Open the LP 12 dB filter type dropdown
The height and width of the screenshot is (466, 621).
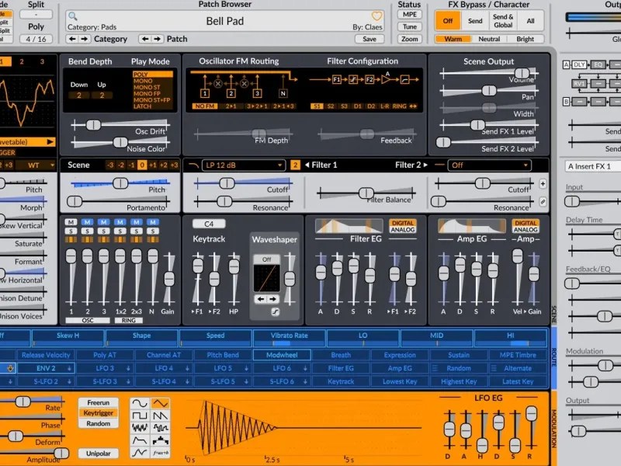[x=243, y=165]
